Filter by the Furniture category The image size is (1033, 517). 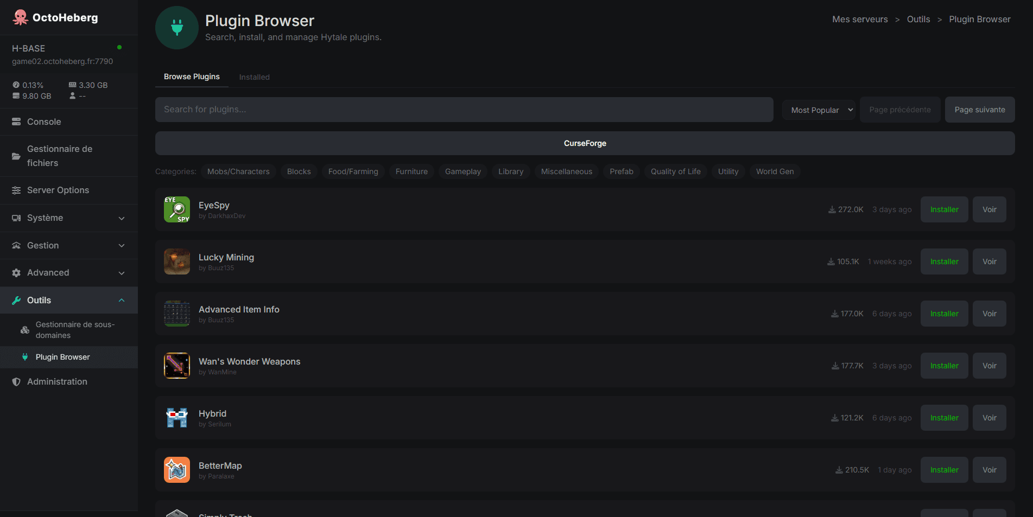(411, 171)
